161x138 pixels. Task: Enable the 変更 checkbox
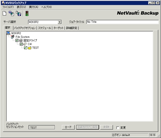[x=118, y=128]
